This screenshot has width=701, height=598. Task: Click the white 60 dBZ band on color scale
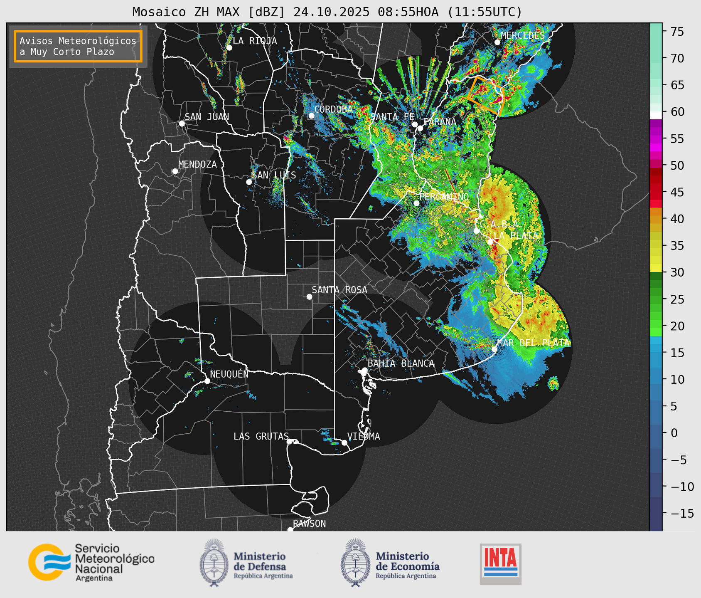click(656, 115)
